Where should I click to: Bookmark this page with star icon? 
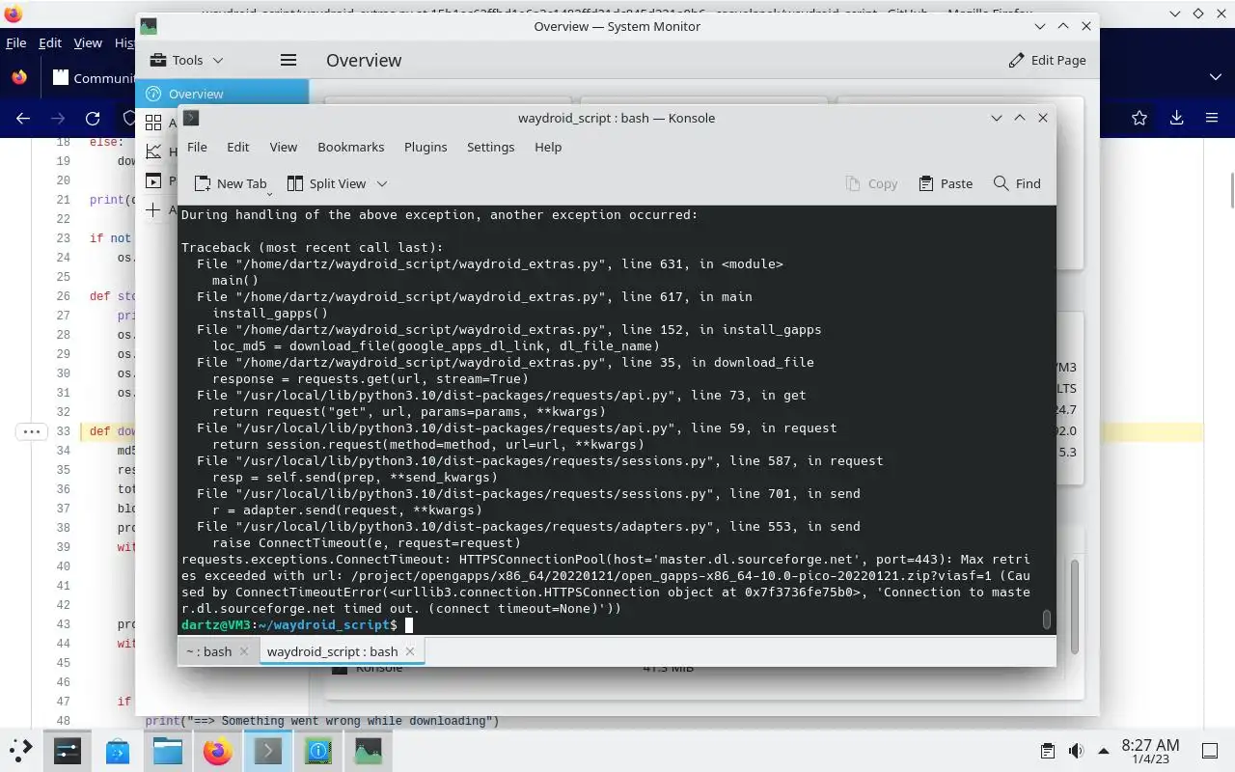[x=1139, y=118]
